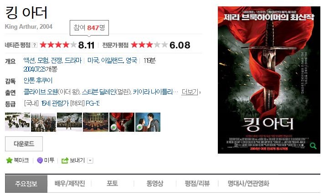Open the 명대사/연관영화 tab
324x196 pixels.
click(x=248, y=183)
